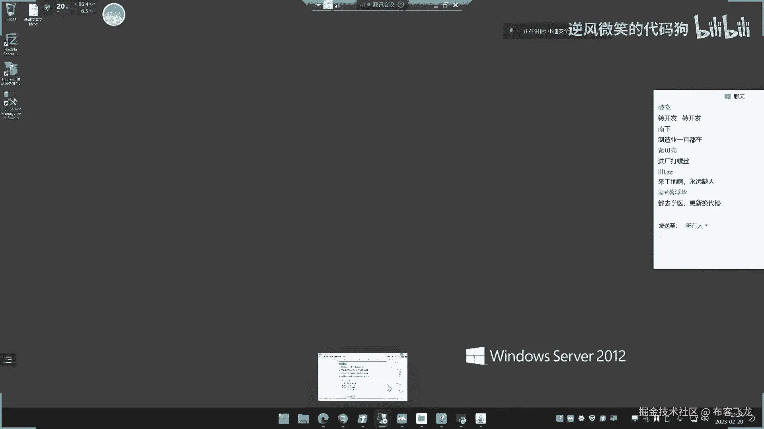Image resolution: width=764 pixels, height=429 pixels.
Task: Launch the FileZilla Server shortcut
Action: click(11, 43)
